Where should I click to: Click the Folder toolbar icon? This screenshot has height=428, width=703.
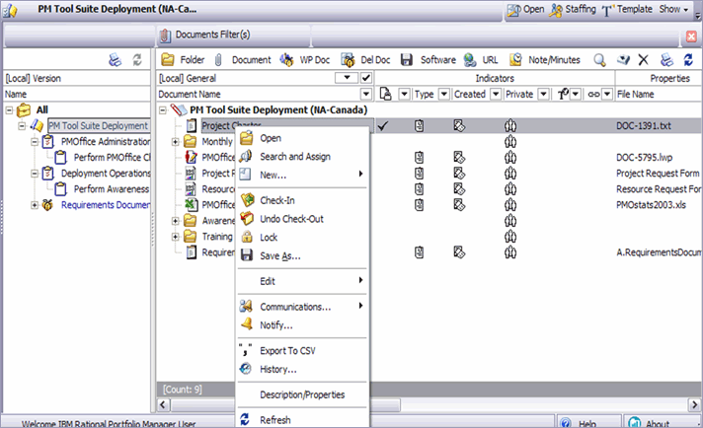point(168,59)
